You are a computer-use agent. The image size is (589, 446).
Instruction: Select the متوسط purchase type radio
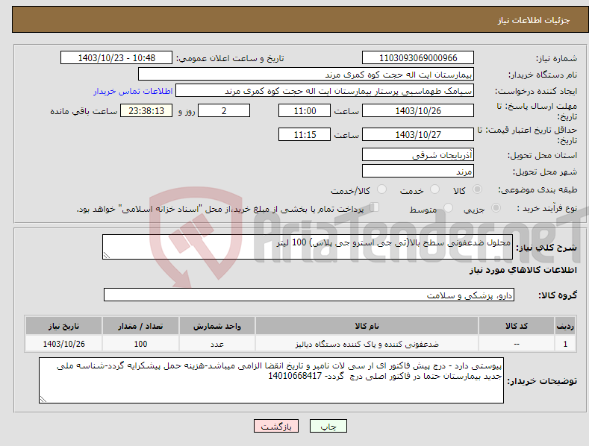coord(448,207)
